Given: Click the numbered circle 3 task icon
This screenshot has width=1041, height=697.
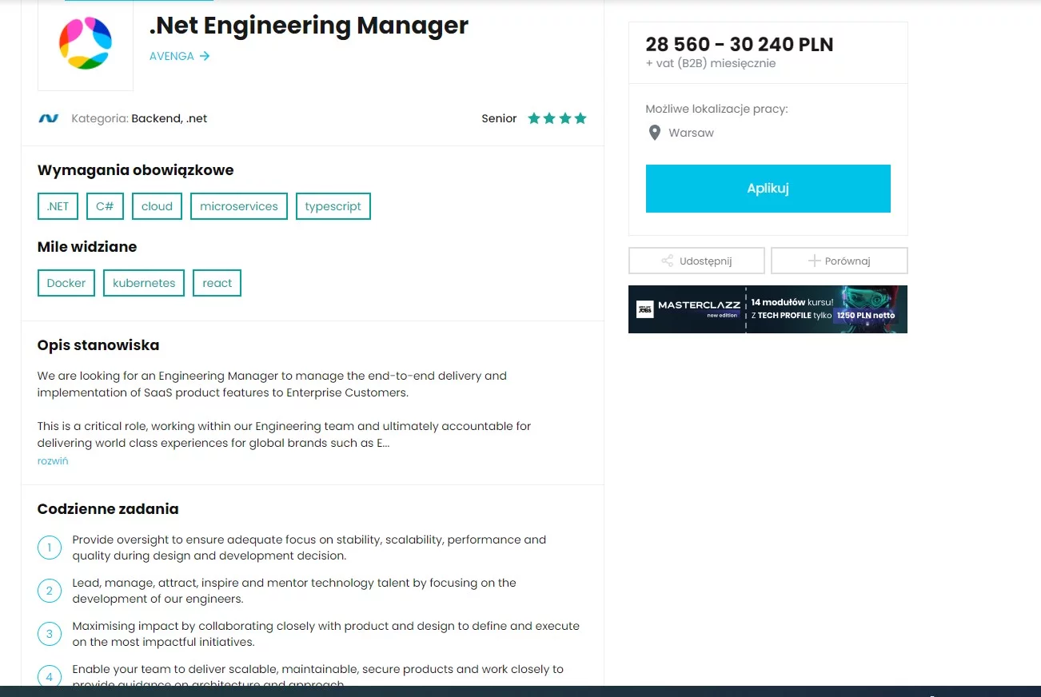Looking at the screenshot, I should 49,634.
